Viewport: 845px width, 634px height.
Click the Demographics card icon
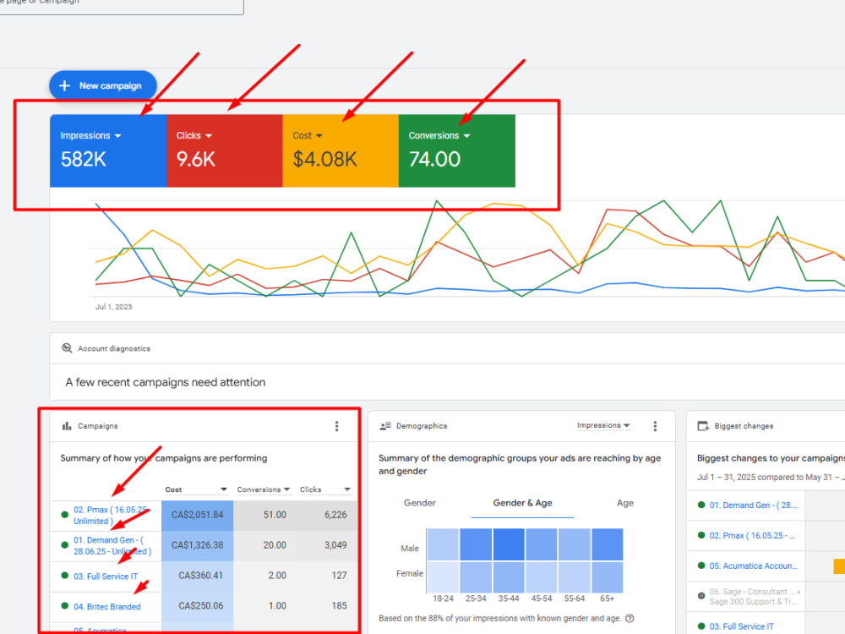pyautogui.click(x=384, y=426)
